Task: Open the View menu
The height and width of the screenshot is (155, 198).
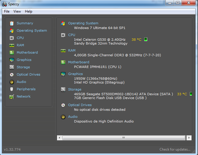Action: click(17, 11)
